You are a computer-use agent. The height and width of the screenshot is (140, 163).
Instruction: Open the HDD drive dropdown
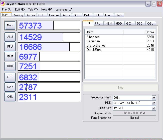coord(134,103)
